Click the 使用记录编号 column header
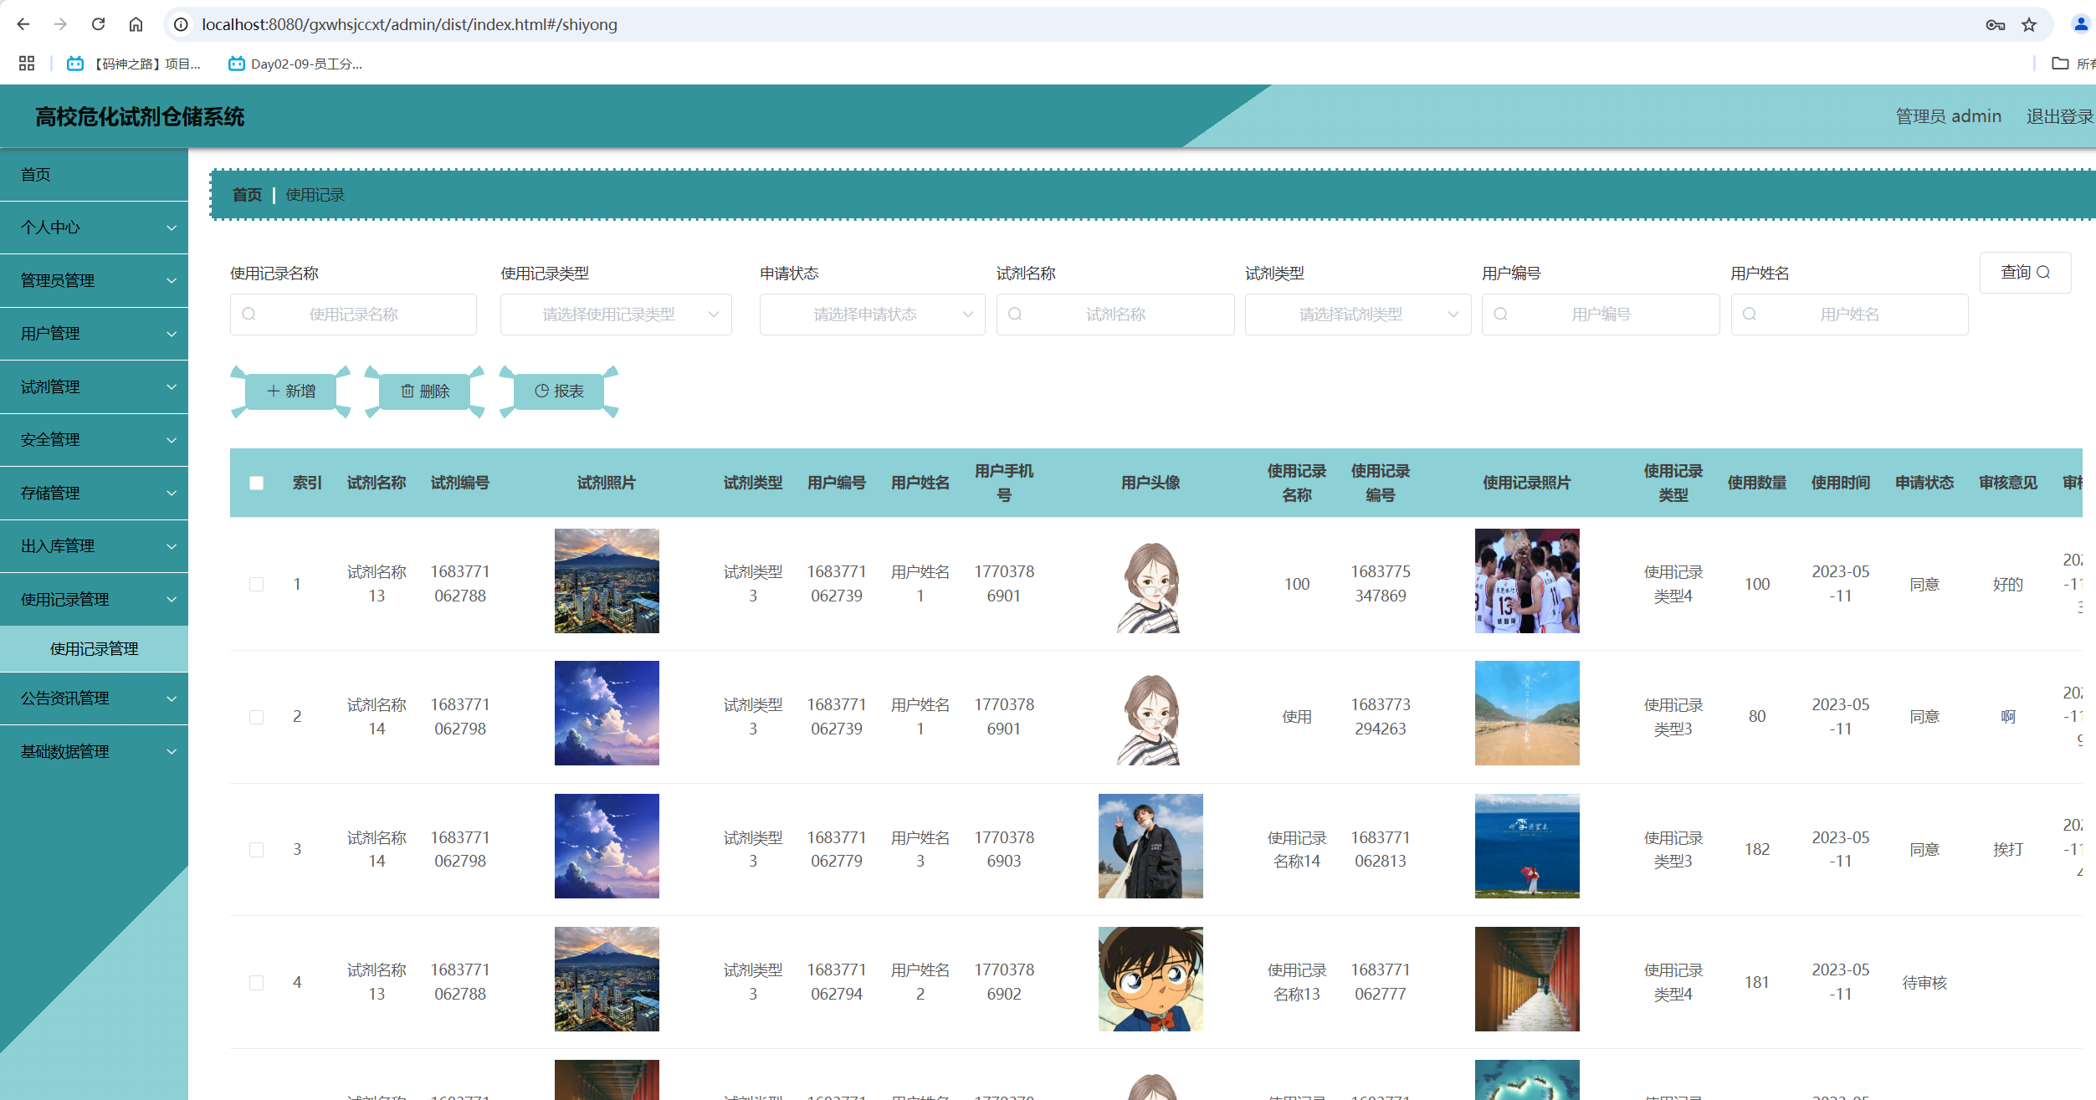Image resolution: width=2096 pixels, height=1100 pixels. coord(1381,483)
